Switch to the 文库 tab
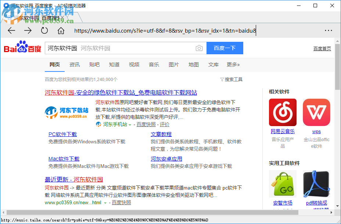The image size is (341, 224). [x=213, y=65]
